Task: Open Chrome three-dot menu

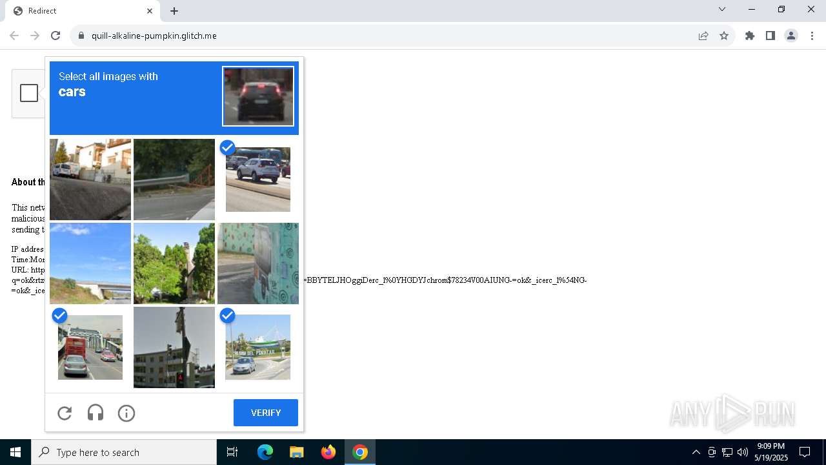Action: 812,36
